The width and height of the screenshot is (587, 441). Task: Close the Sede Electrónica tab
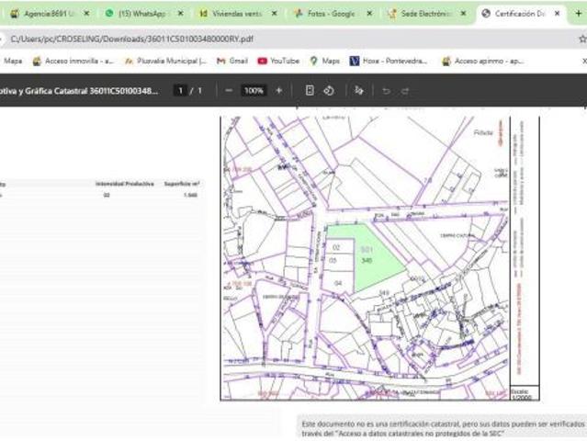(x=464, y=14)
